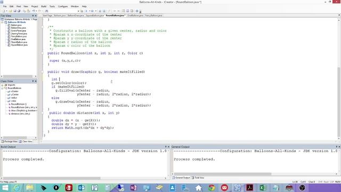Image resolution: width=341 pixels, height=192 pixels.
Task: Collapse the RoundBalloon constructor fold marker
Action: (42, 53)
